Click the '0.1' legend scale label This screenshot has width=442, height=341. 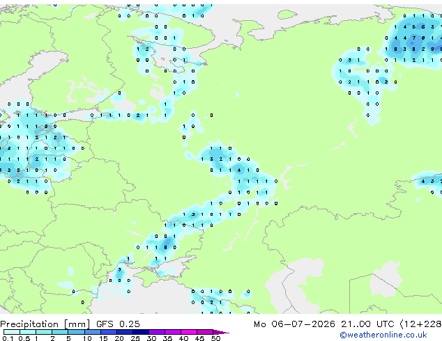pos(8,338)
